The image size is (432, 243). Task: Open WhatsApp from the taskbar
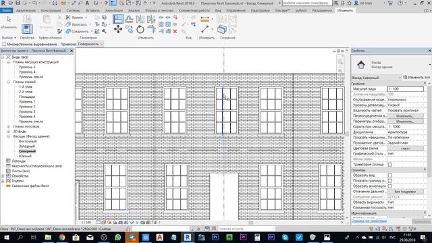pyautogui.click(x=118, y=237)
